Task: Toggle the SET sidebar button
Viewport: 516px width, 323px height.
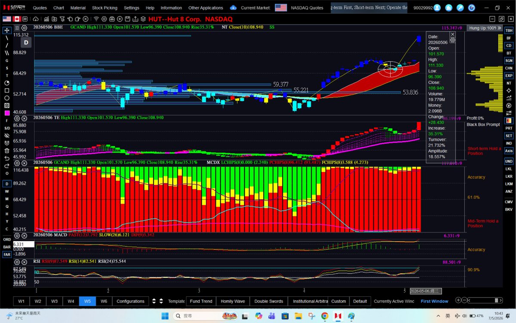Action: tap(509, 136)
